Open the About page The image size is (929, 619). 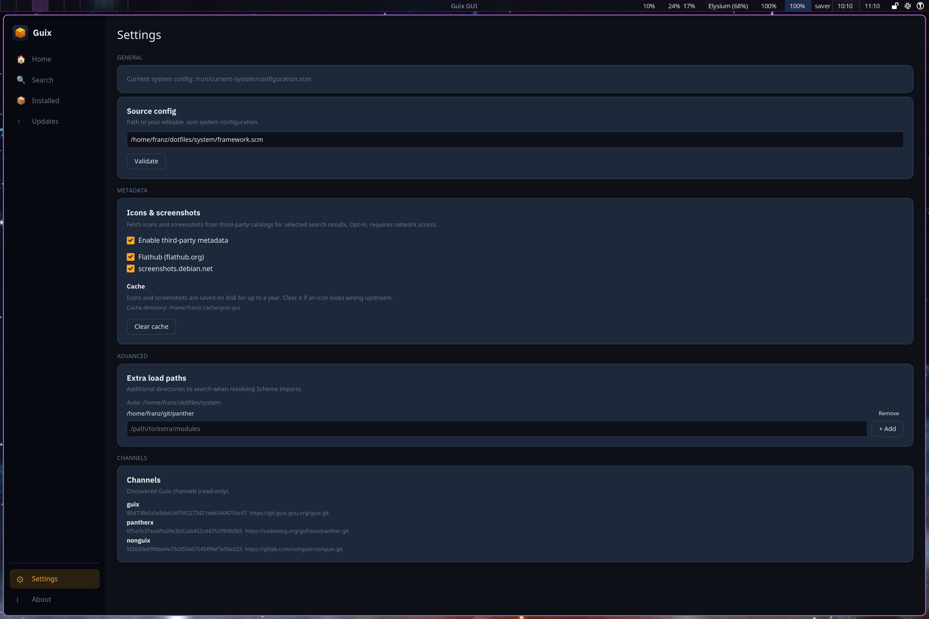click(55, 599)
